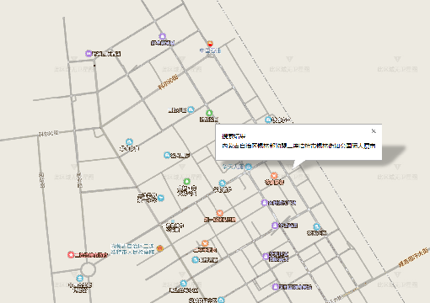Select bottommost purple marker on map

pyautogui.click(x=276, y=287)
